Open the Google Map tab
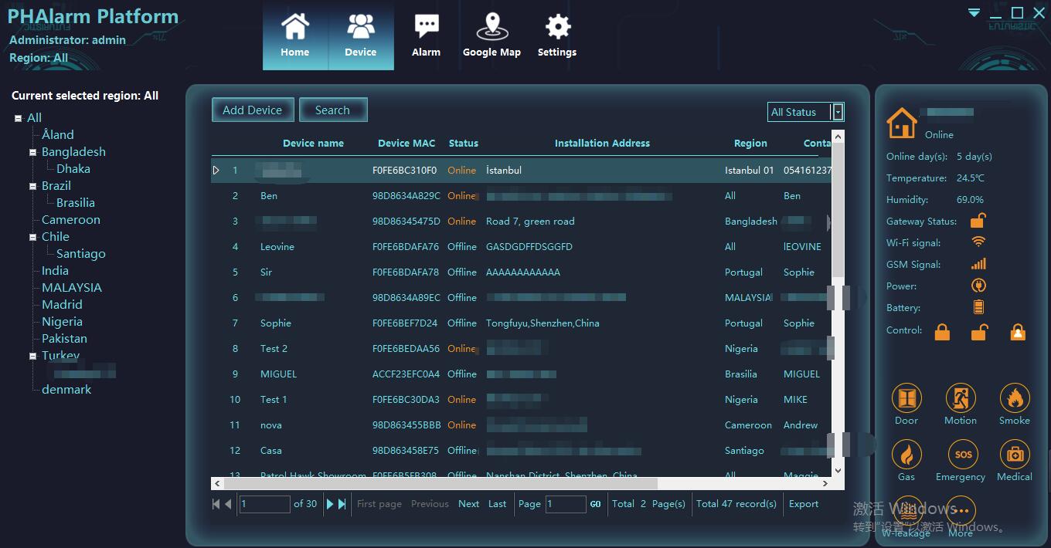 [491, 36]
